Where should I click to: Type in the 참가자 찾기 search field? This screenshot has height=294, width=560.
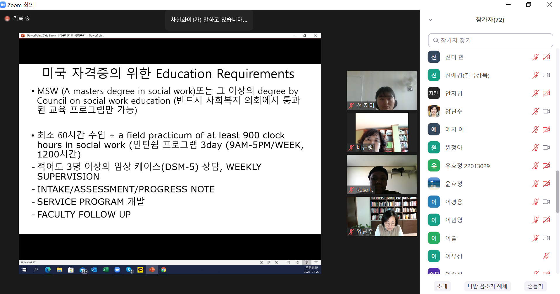(494, 40)
